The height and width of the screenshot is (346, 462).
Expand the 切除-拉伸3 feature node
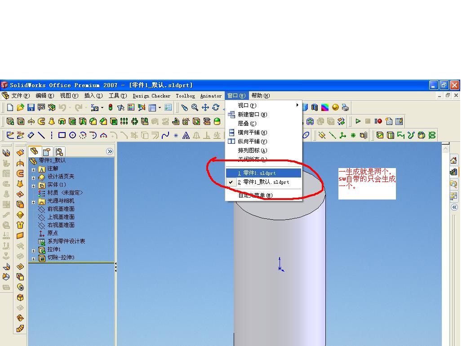point(33,259)
